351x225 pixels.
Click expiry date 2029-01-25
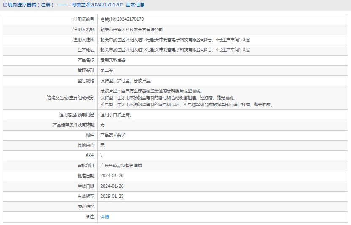pyautogui.click(x=112, y=196)
